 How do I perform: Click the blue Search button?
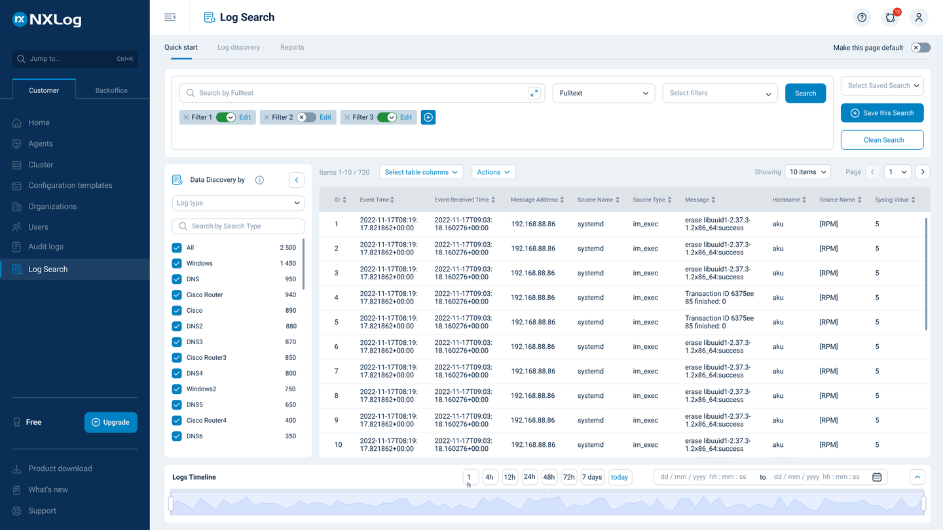pyautogui.click(x=805, y=93)
